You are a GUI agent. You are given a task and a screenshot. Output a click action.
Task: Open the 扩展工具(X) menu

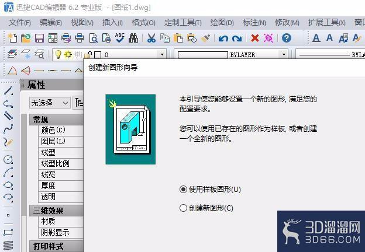point(326,23)
